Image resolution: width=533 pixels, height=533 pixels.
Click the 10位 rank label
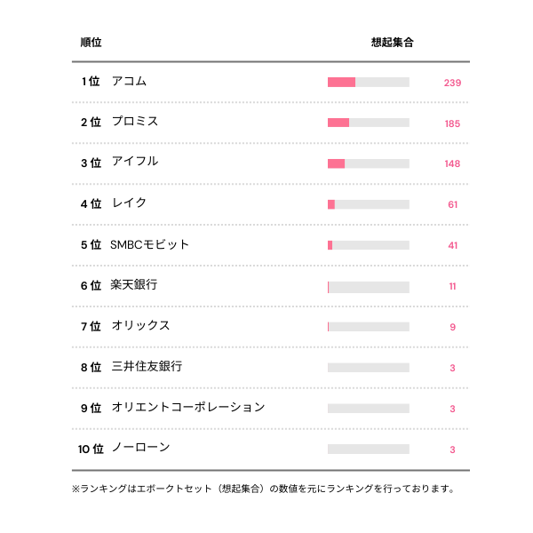pos(91,449)
